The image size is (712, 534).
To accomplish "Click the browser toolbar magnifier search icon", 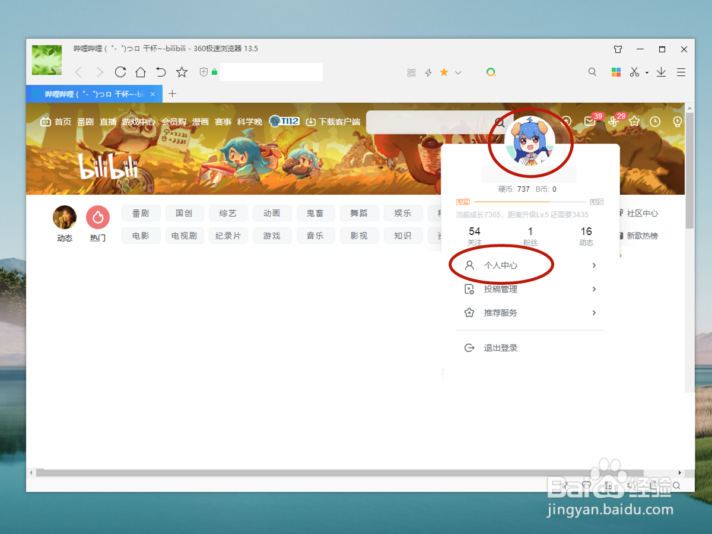I will pos(592,72).
